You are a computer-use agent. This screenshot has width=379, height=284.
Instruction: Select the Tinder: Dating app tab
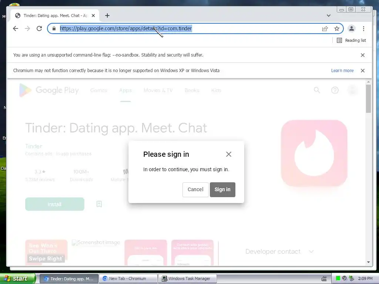[55, 16]
